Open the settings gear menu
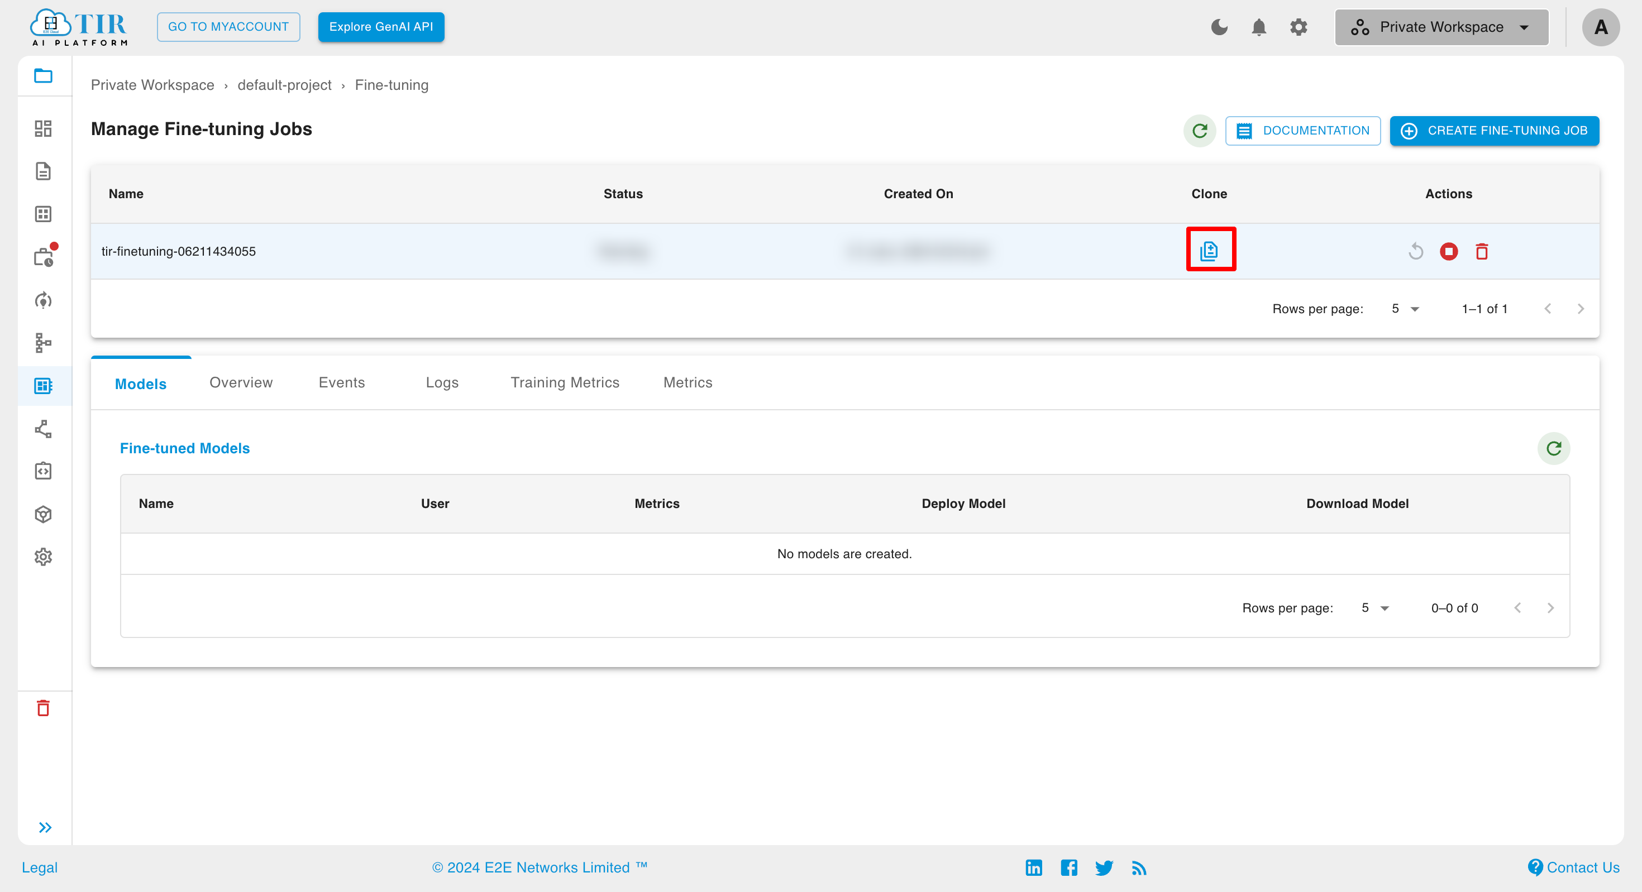 [x=1299, y=27]
